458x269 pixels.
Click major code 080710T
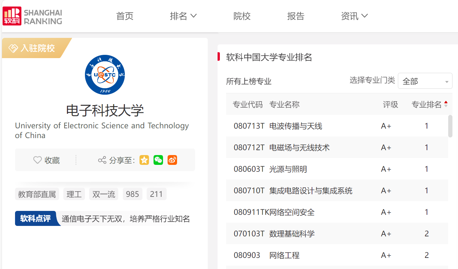coord(249,191)
